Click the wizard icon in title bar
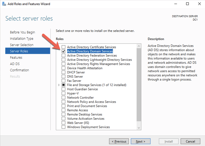The image size is (205, 146). (x=4, y=4)
